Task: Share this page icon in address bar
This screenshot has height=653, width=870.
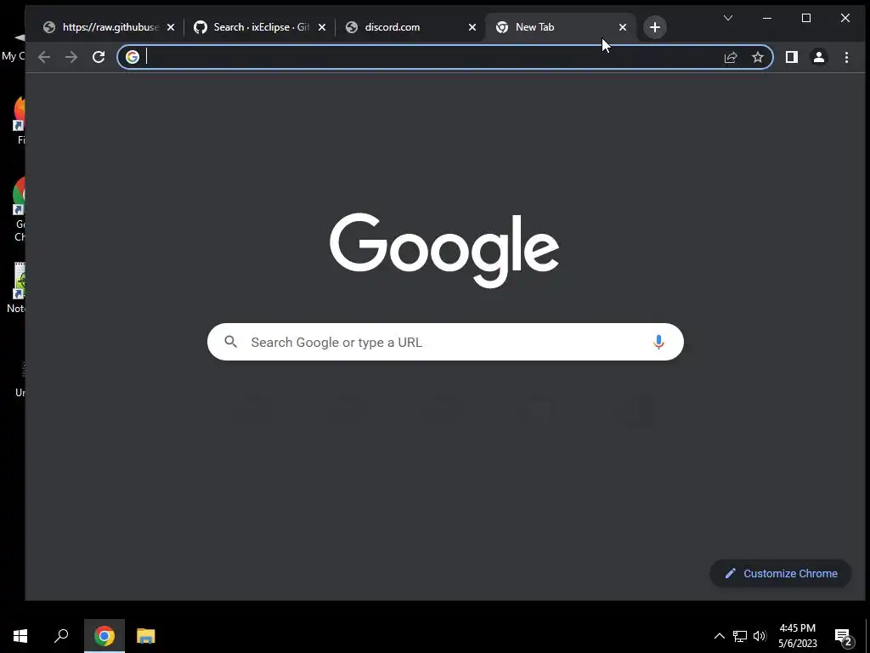Action: point(730,57)
